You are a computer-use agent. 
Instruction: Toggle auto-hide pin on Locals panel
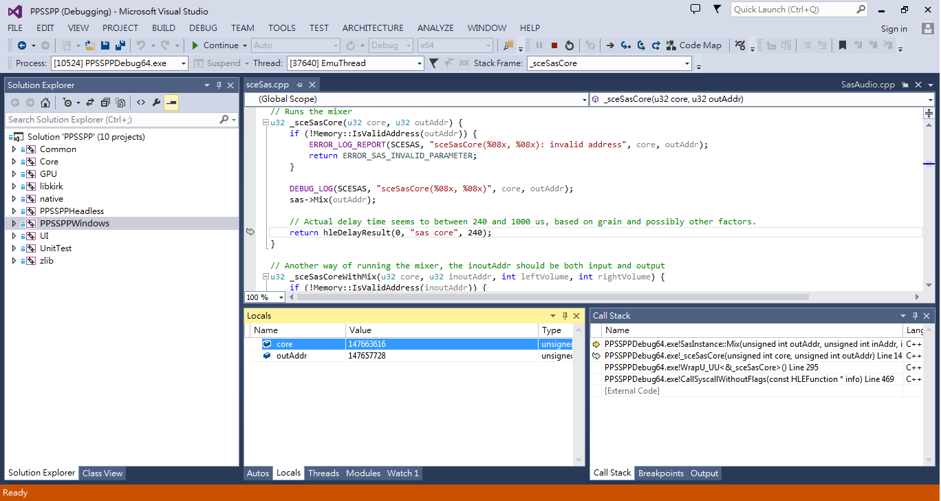(565, 316)
